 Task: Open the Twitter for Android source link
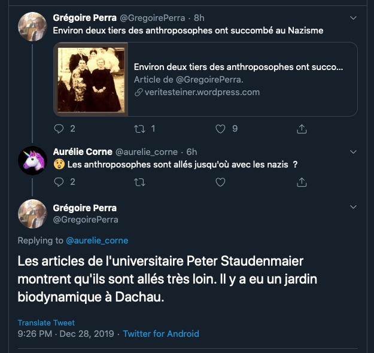161,334
